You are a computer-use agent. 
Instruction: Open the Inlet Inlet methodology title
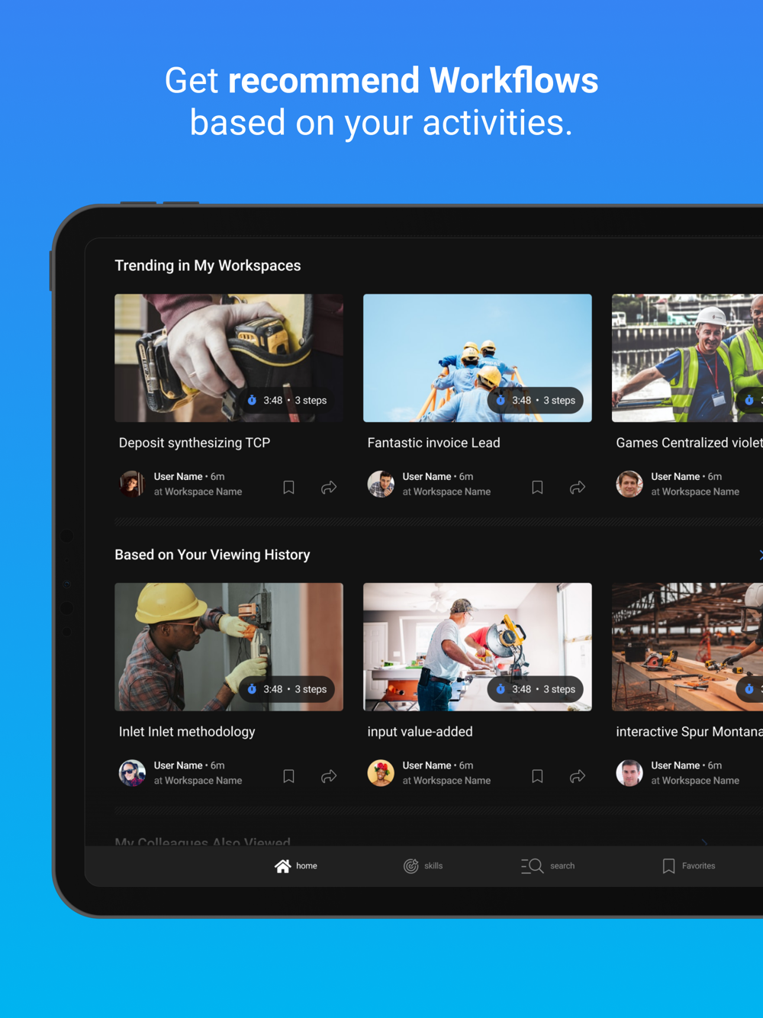pos(187,732)
